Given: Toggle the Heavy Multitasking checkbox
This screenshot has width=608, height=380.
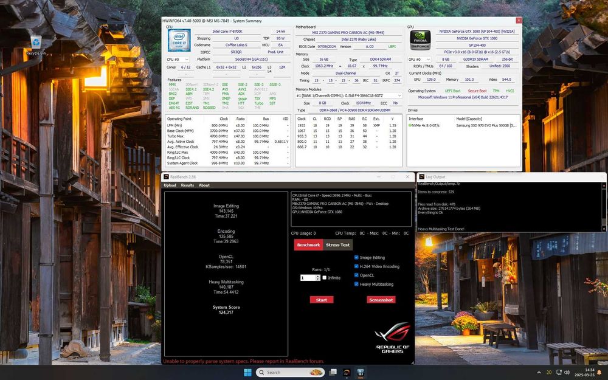Looking at the screenshot, I should [x=356, y=284].
